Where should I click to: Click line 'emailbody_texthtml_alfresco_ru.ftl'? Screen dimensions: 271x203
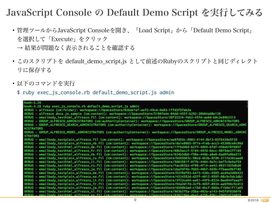coord(132,165)
